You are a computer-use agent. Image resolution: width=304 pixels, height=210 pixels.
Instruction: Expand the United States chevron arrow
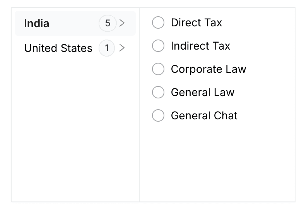tap(122, 48)
